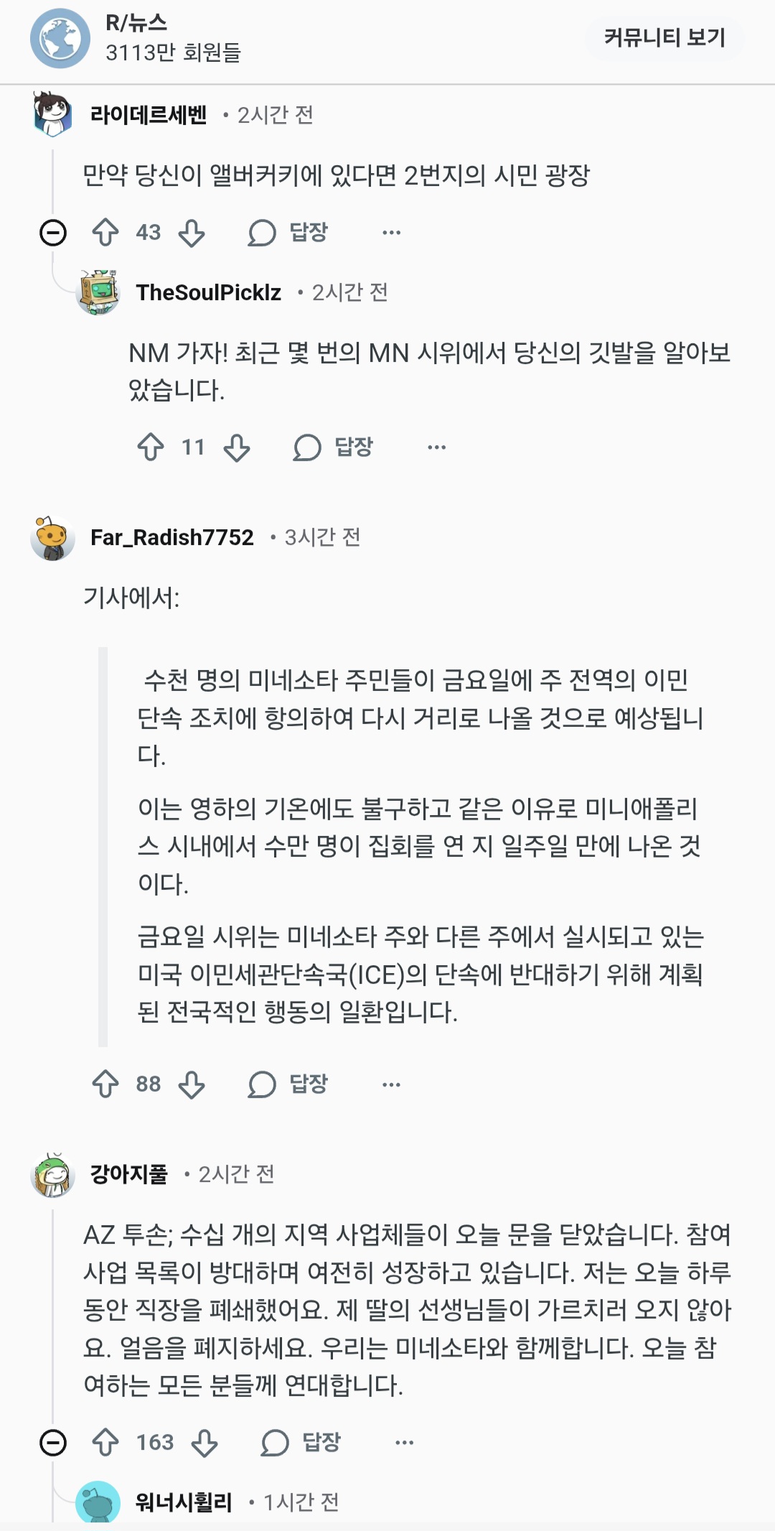Image resolution: width=775 pixels, height=1531 pixels.
Task: Collapse 강아지풀's comment thread
Action: [53, 1443]
